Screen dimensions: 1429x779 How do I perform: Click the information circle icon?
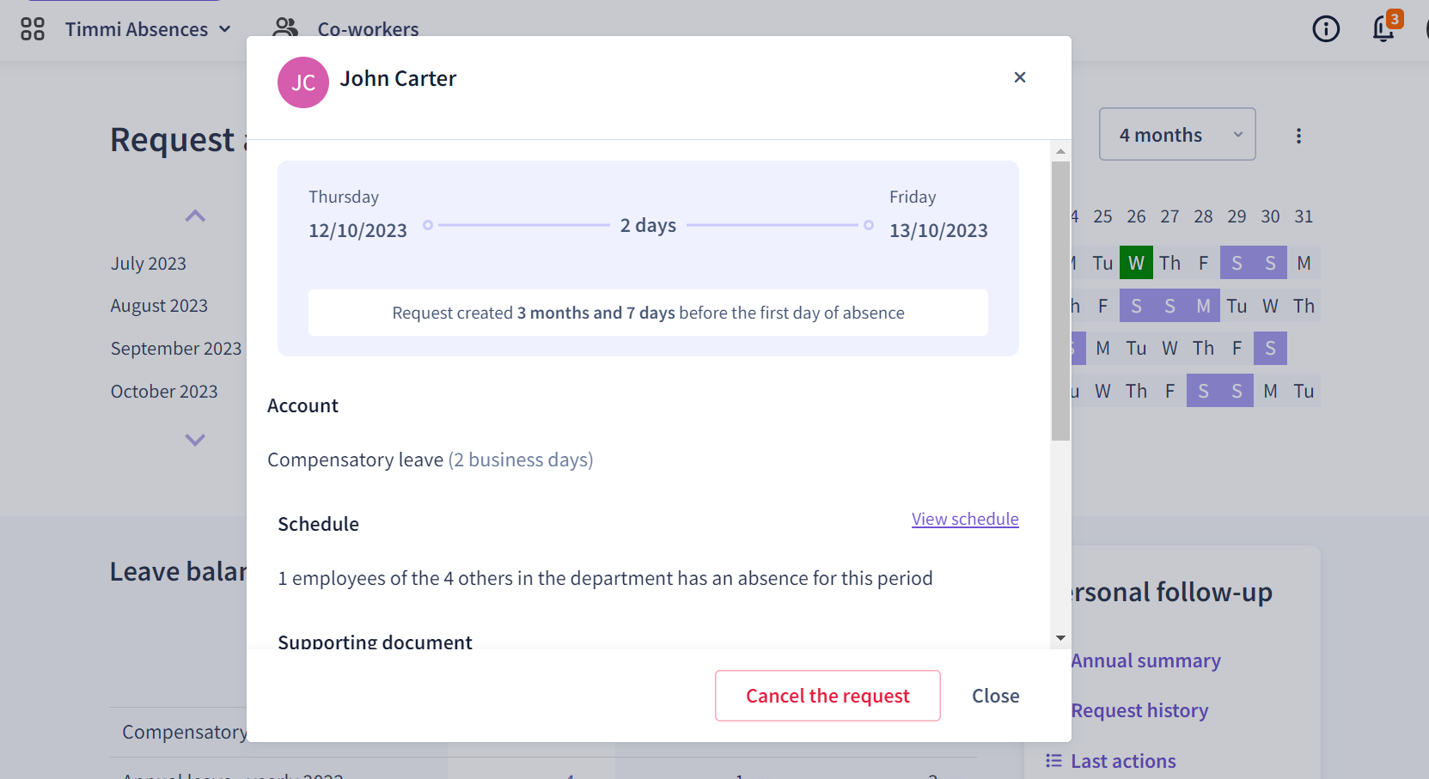point(1326,29)
